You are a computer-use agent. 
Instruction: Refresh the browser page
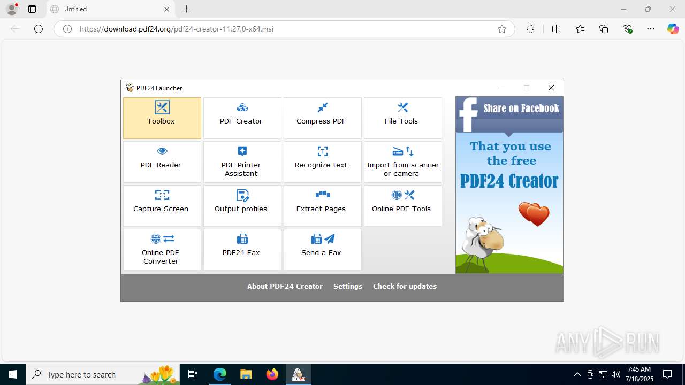click(39, 29)
